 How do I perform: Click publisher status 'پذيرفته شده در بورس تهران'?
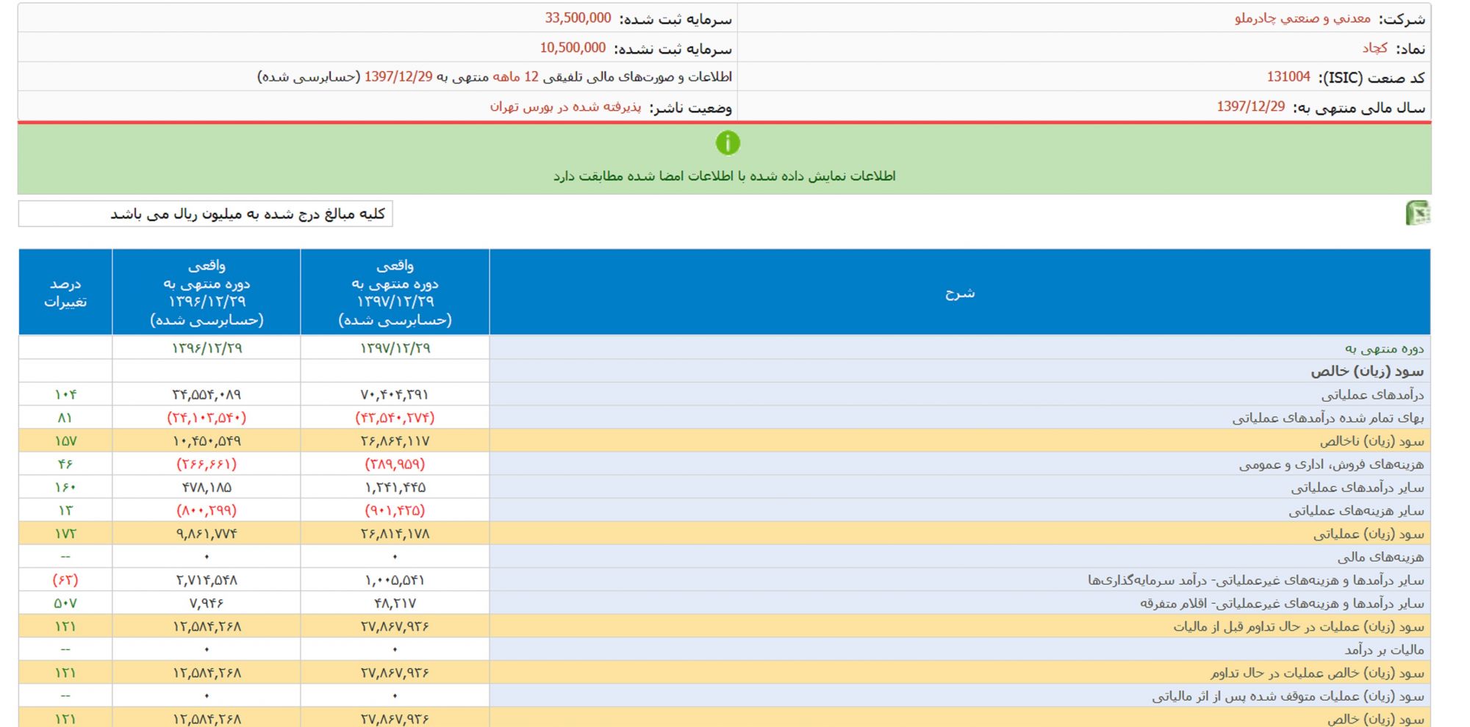click(565, 107)
